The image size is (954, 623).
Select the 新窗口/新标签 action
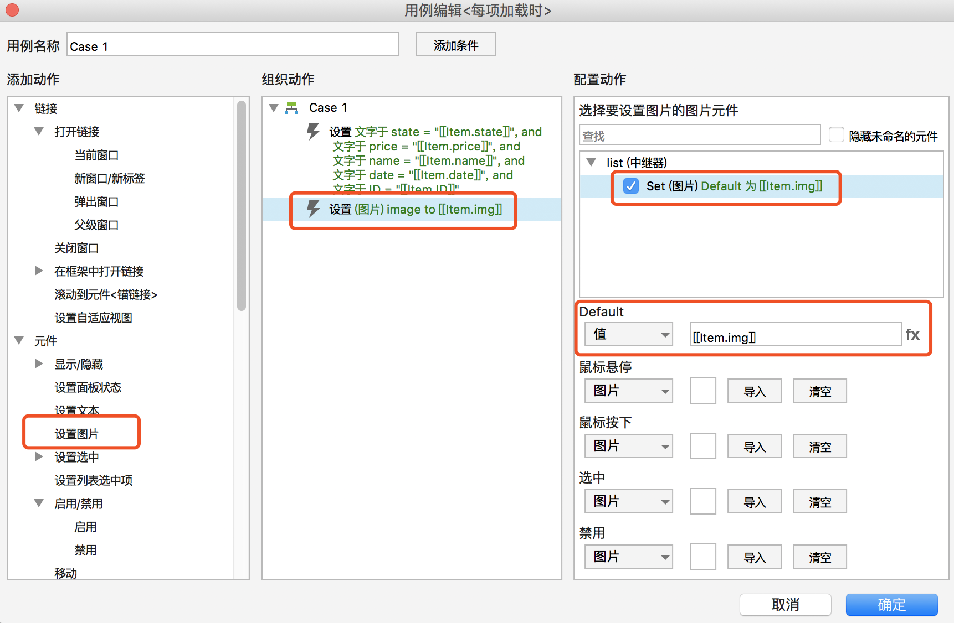pyautogui.click(x=110, y=178)
